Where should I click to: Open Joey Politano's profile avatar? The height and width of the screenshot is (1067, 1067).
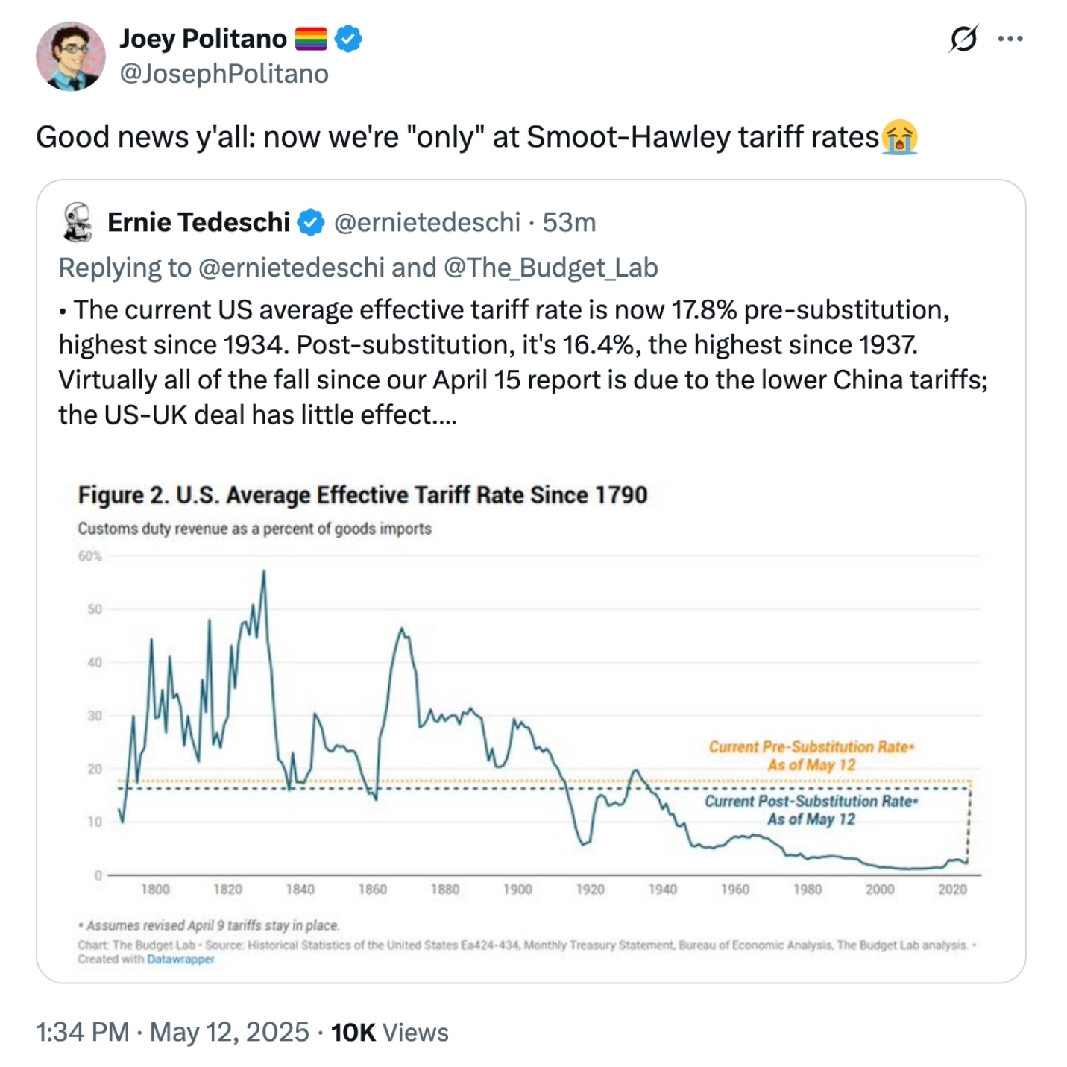[71, 56]
